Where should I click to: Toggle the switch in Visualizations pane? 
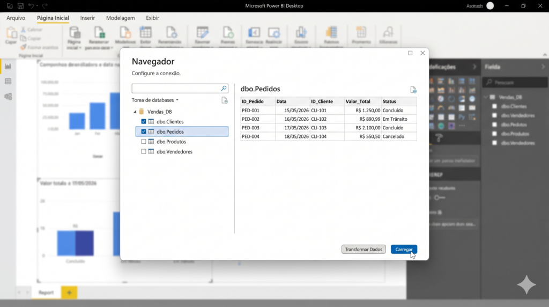(x=440, y=198)
